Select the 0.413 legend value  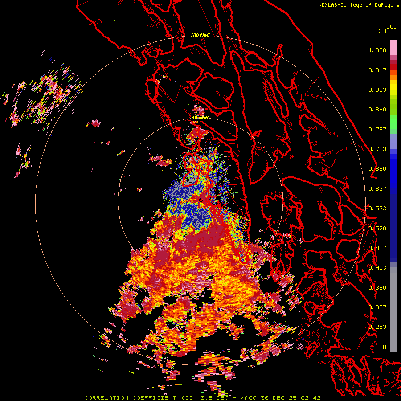[x=377, y=268]
